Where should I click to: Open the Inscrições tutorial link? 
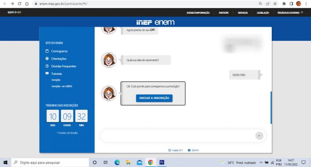coord(56,80)
